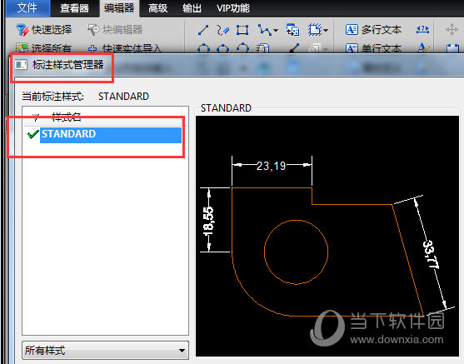Viewport: 464px width, 364px height.
Task: Click the STANDARD label above the preview
Action: [226, 108]
